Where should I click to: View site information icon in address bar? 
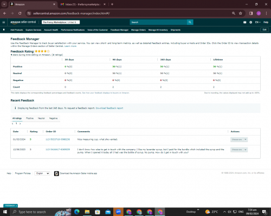click(29, 13)
